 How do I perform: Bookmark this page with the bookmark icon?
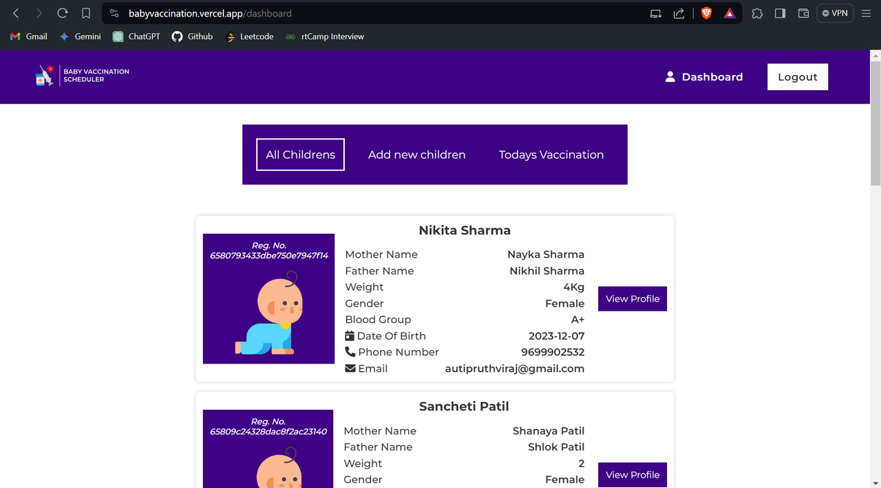click(86, 13)
